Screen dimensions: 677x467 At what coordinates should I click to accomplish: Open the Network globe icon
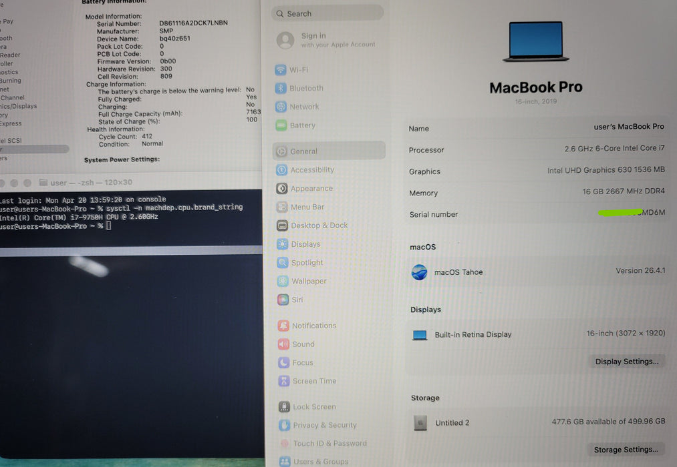point(281,107)
